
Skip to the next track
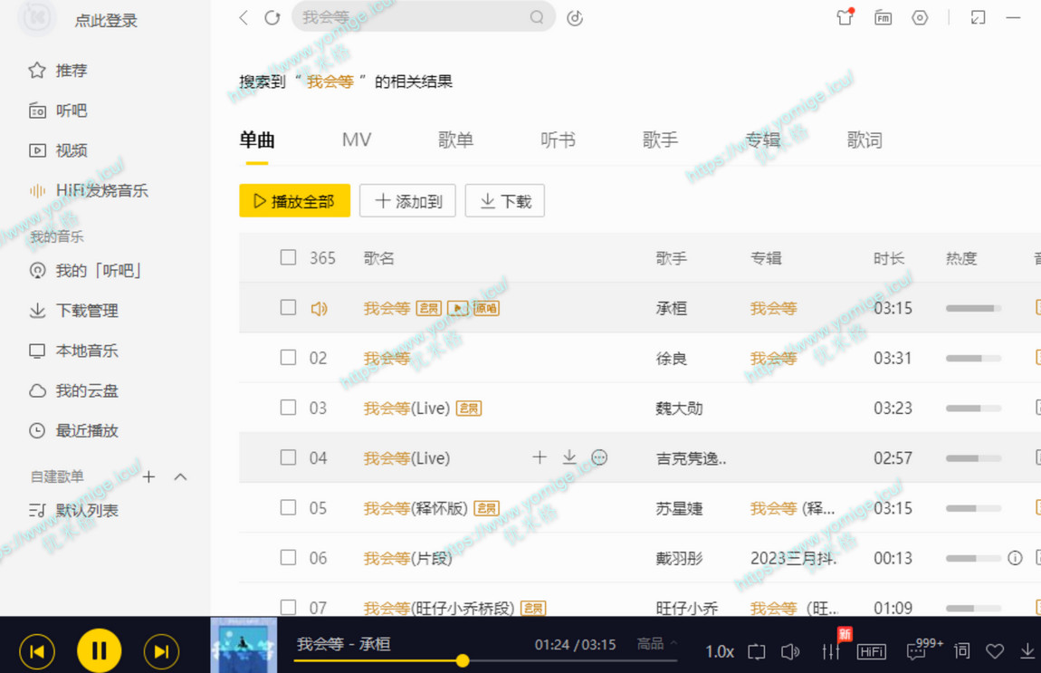[x=161, y=651]
